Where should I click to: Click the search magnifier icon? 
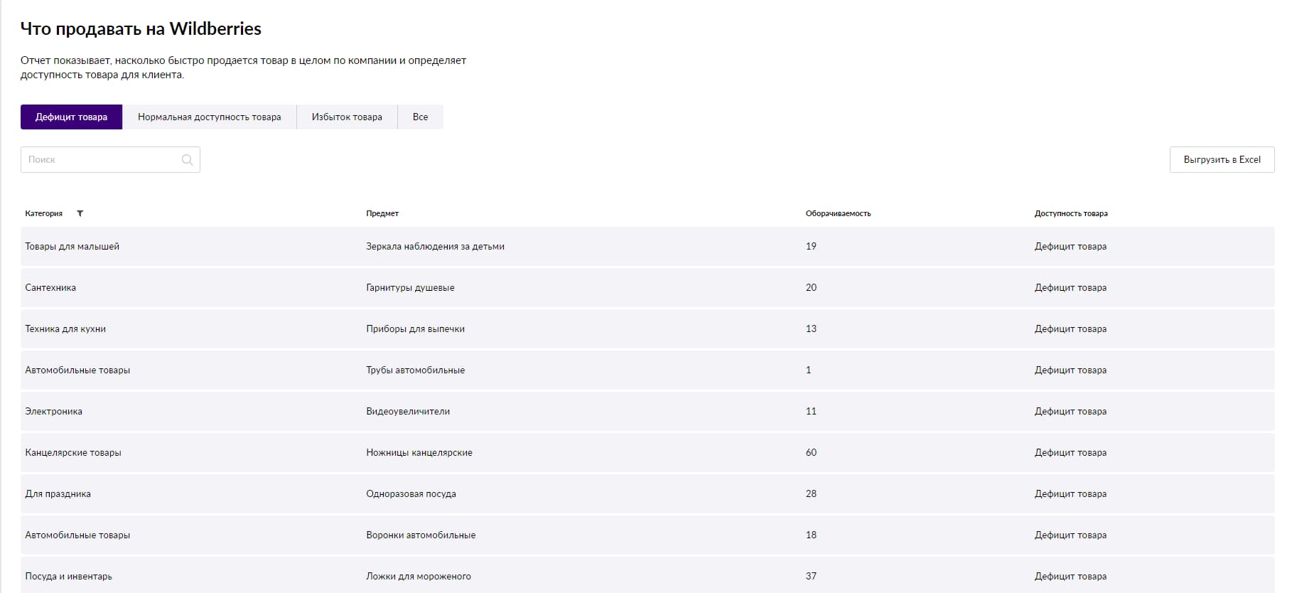pos(187,160)
